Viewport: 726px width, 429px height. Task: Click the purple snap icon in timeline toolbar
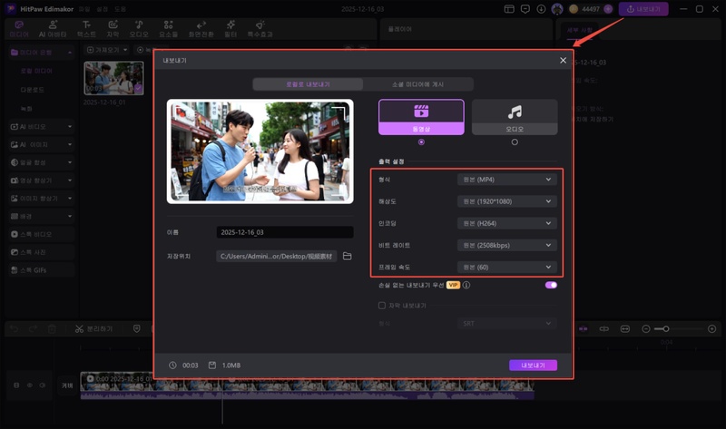(x=584, y=329)
